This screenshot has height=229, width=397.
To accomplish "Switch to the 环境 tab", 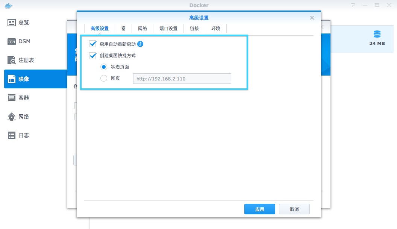I will pos(216,29).
